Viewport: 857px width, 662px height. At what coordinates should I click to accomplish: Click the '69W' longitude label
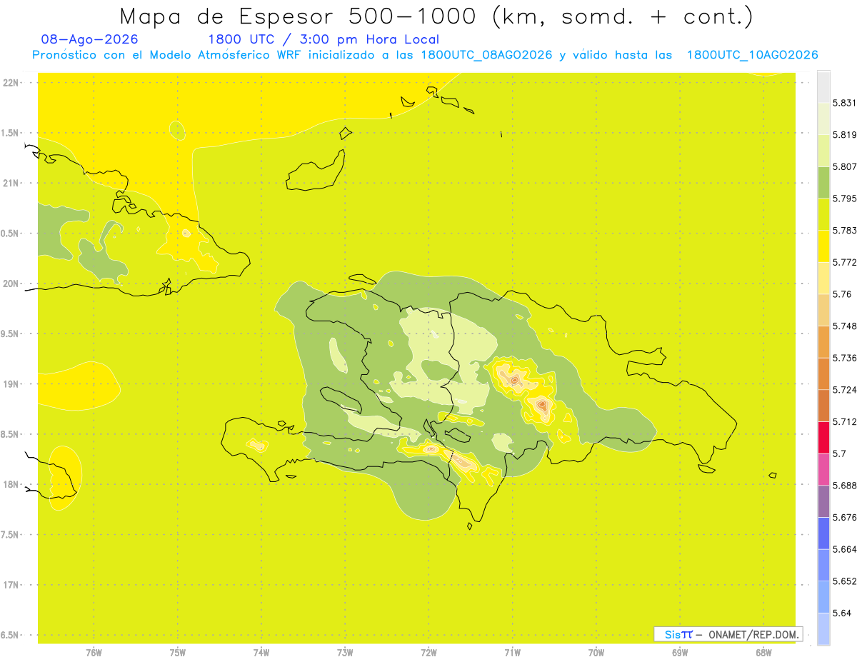(680, 652)
